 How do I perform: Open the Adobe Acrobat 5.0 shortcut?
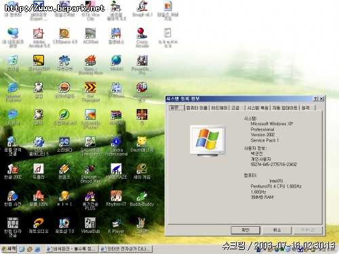pyautogui.click(x=39, y=37)
